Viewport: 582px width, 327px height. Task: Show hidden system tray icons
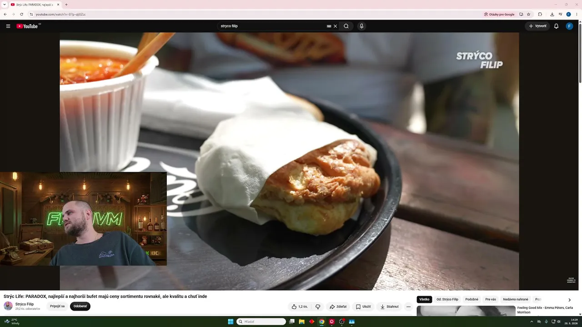(x=532, y=322)
